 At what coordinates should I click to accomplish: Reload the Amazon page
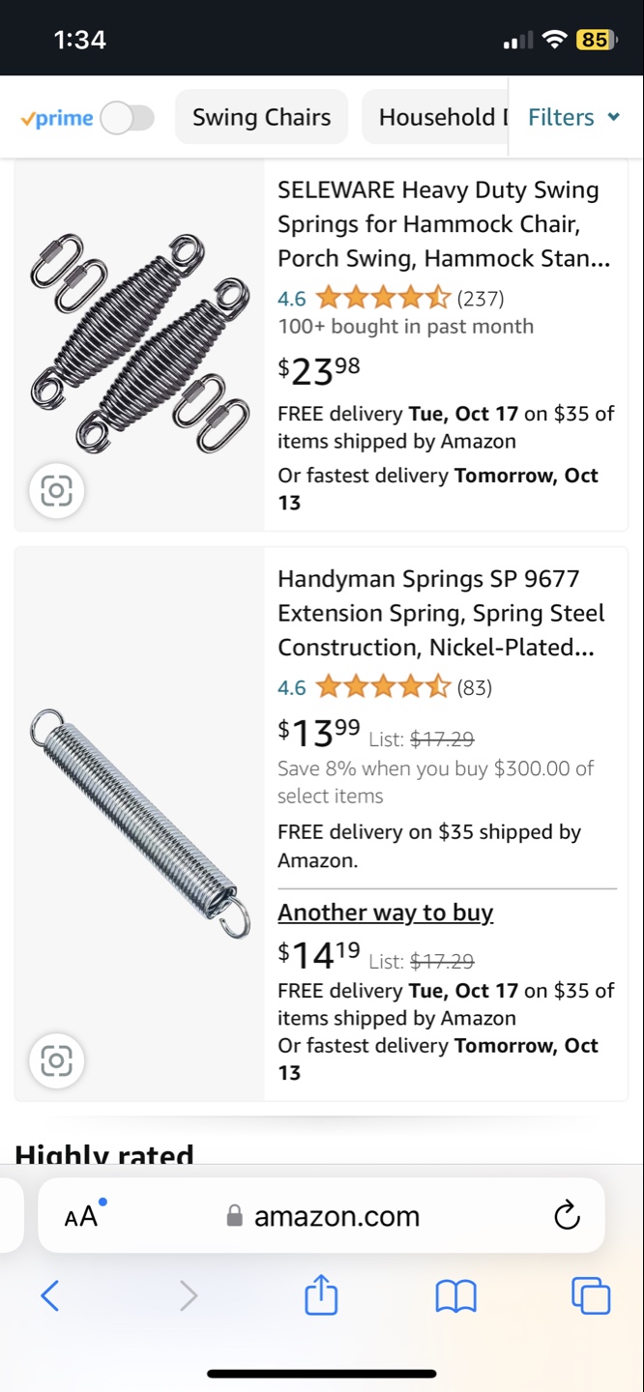567,1215
